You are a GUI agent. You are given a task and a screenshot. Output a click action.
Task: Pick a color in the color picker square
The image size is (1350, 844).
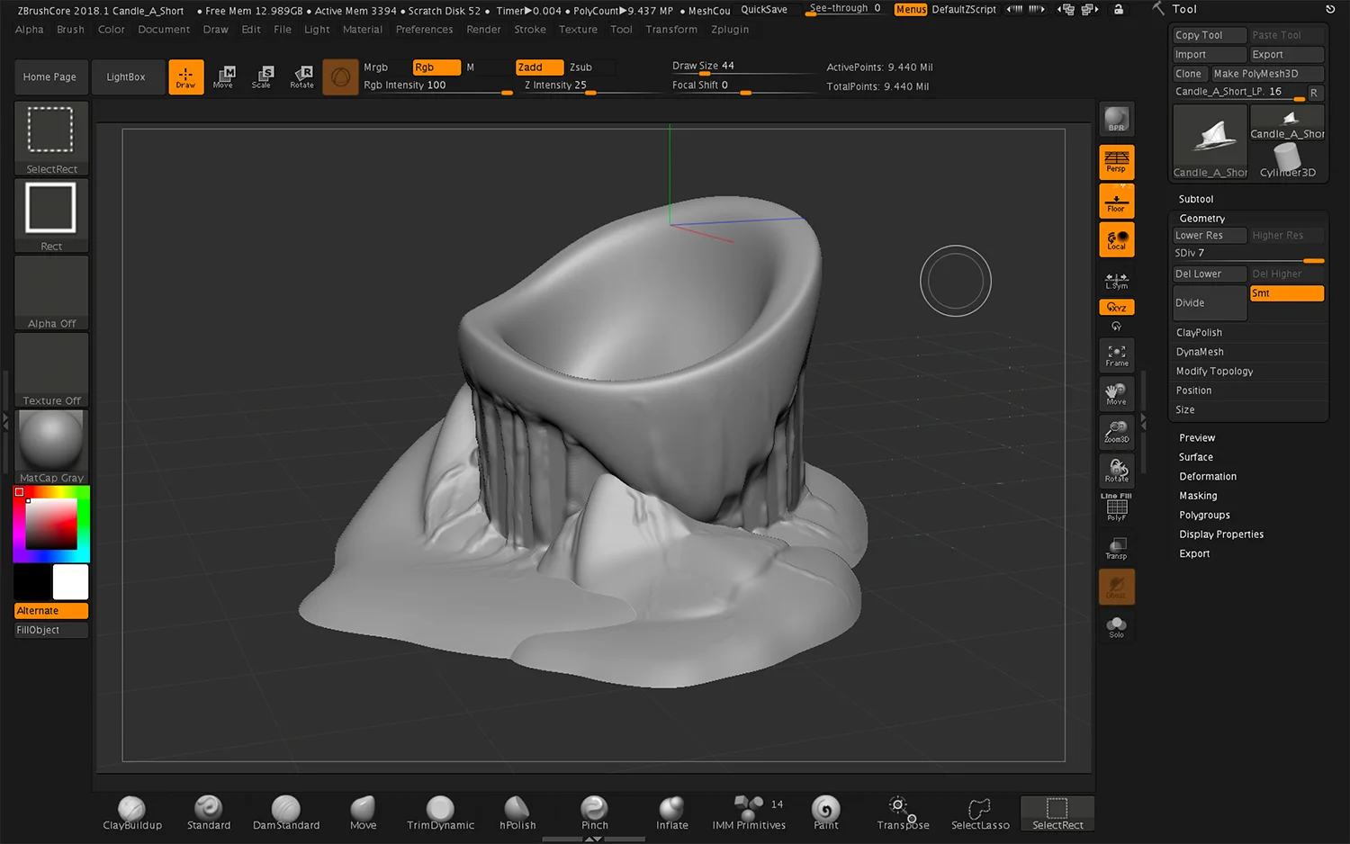tap(51, 524)
